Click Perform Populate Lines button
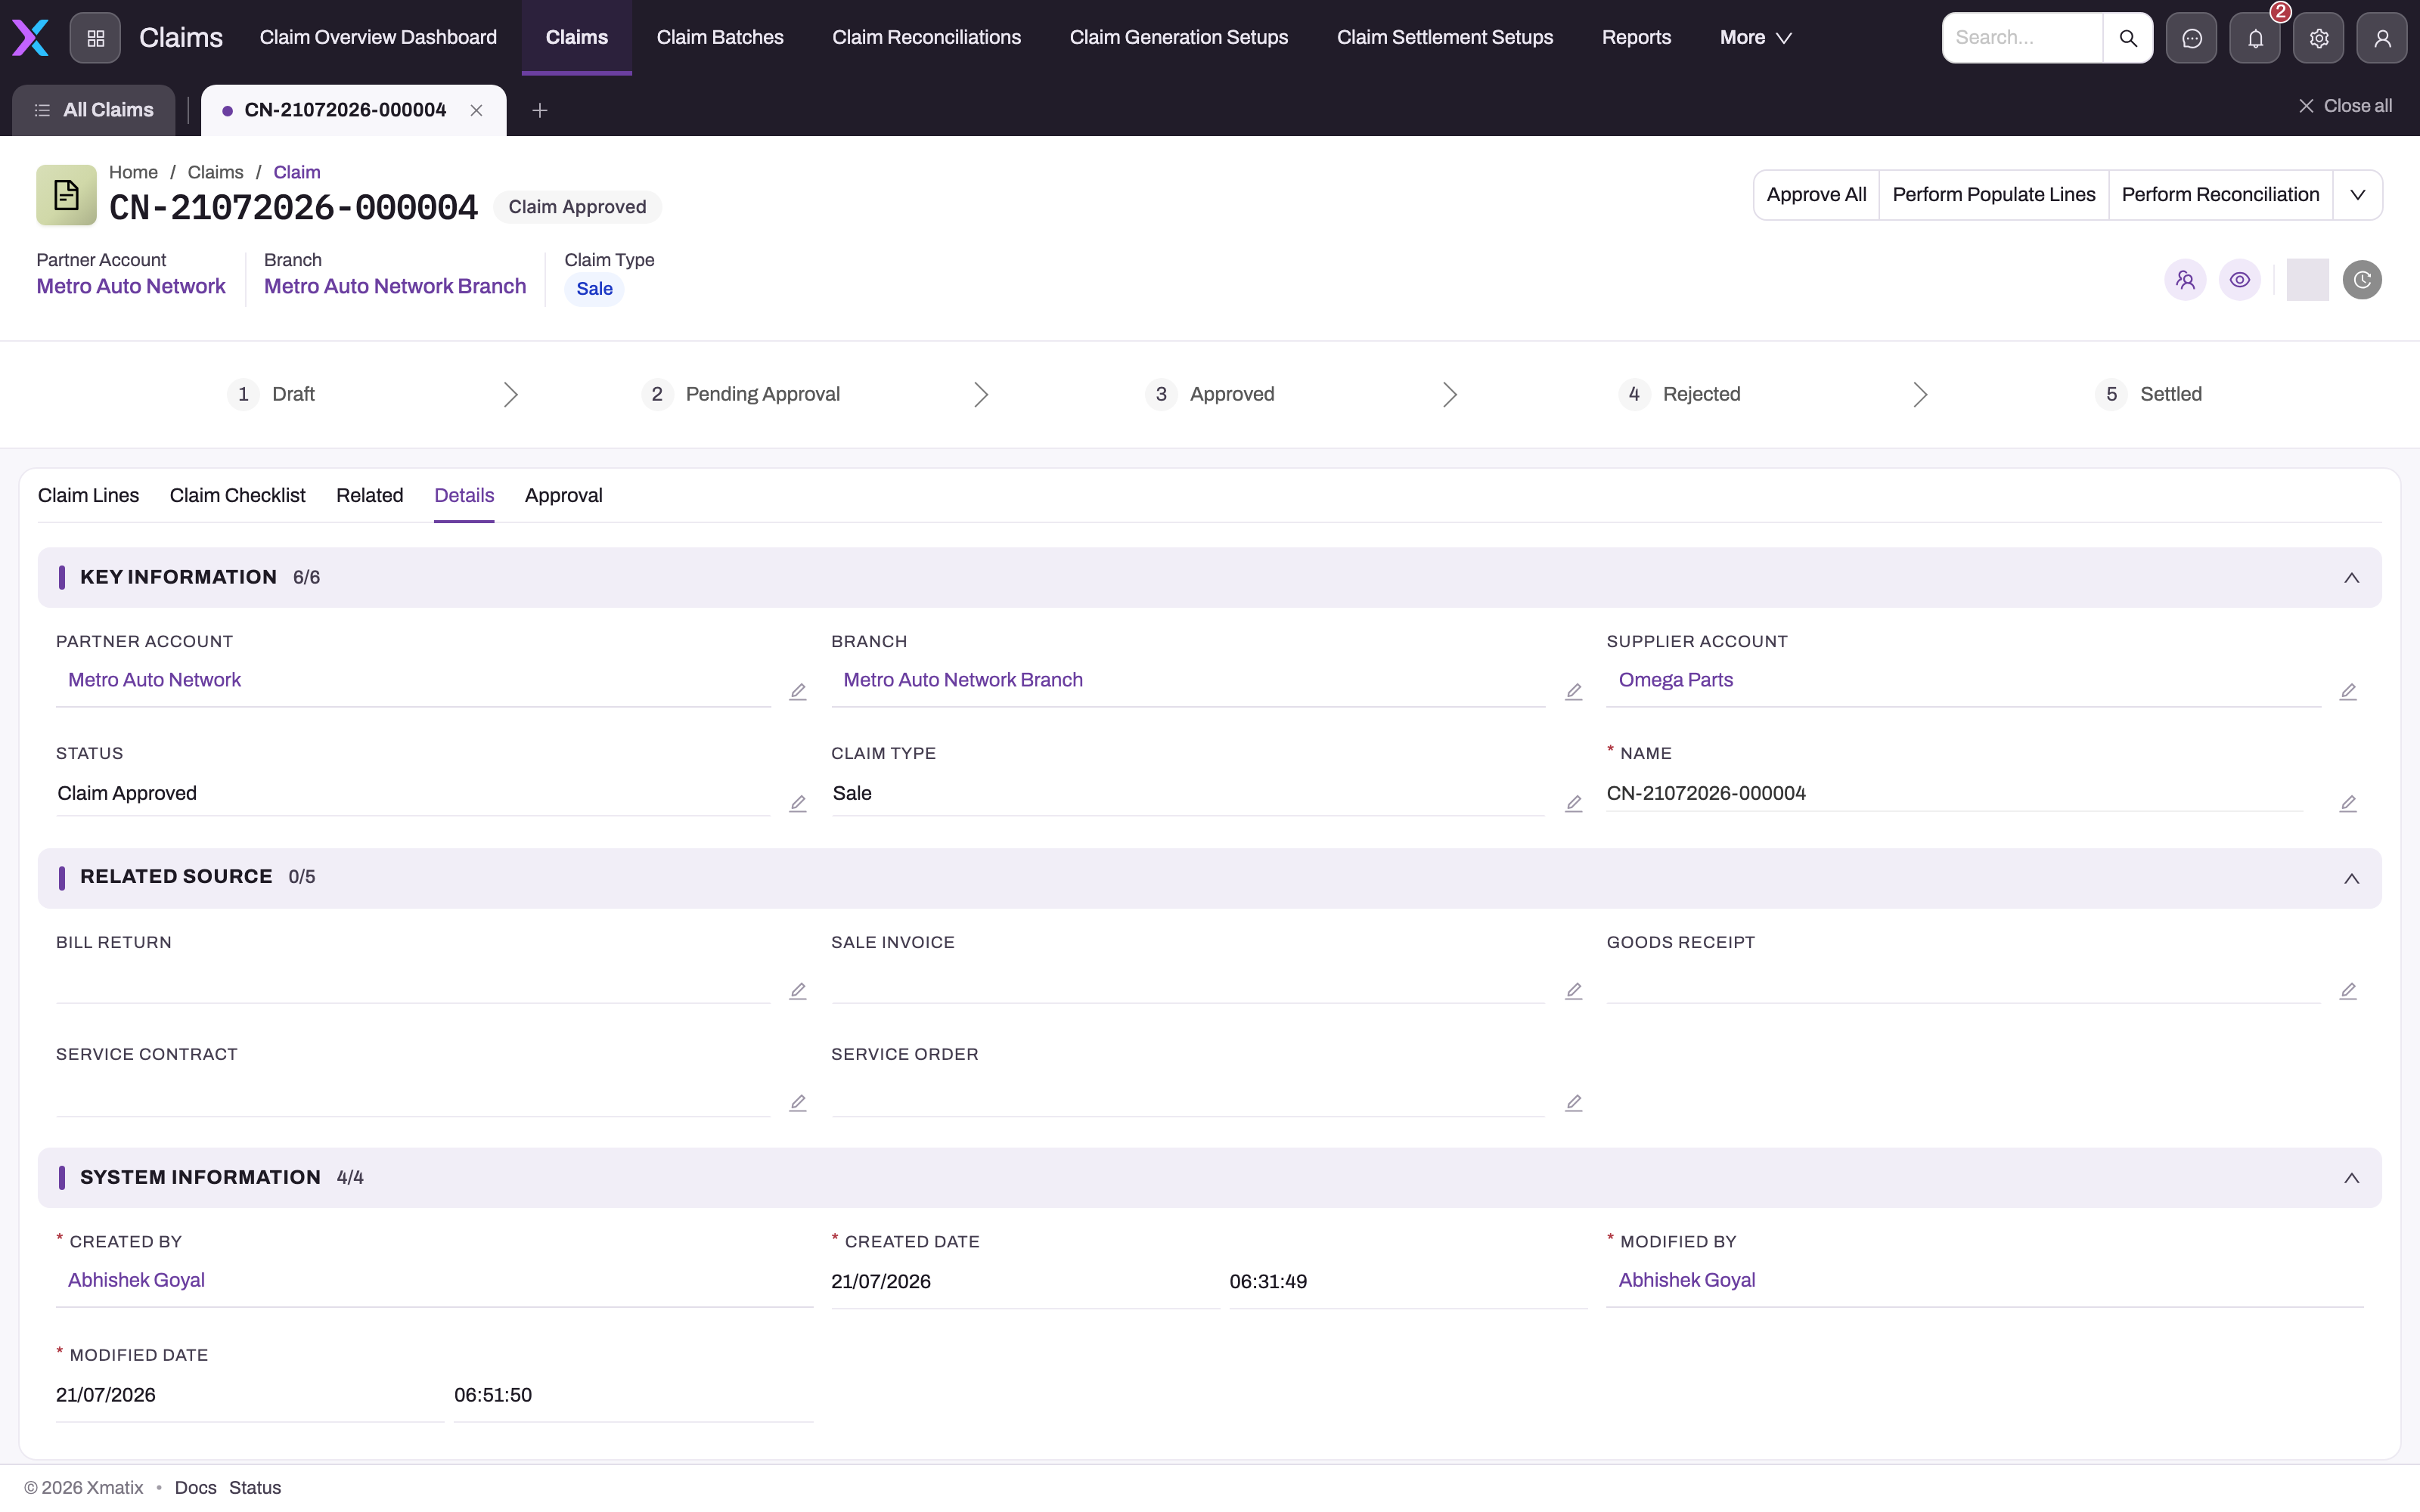Viewport: 2420px width, 1512px height. point(1993,195)
